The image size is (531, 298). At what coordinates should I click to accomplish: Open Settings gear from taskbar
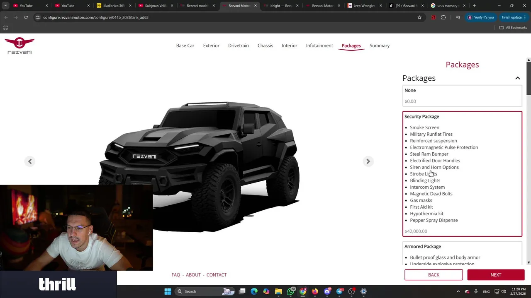click(364, 291)
